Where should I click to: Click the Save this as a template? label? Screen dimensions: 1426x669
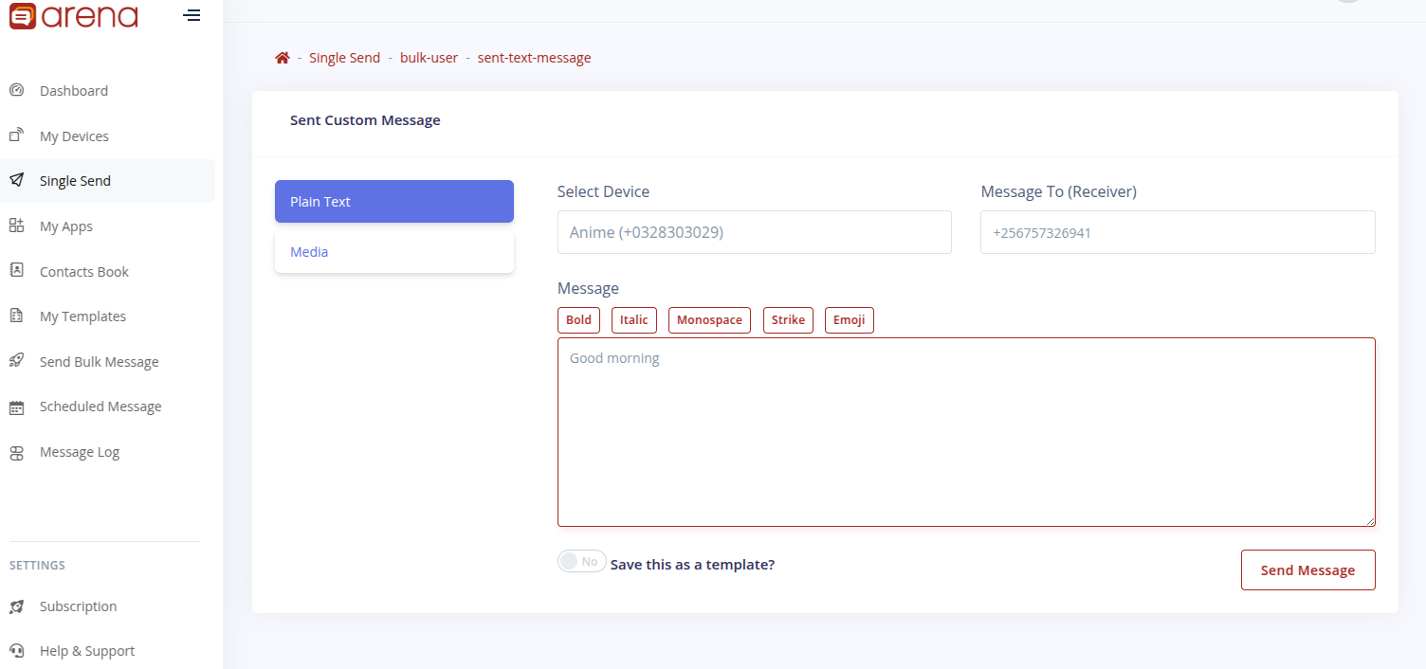[692, 565]
